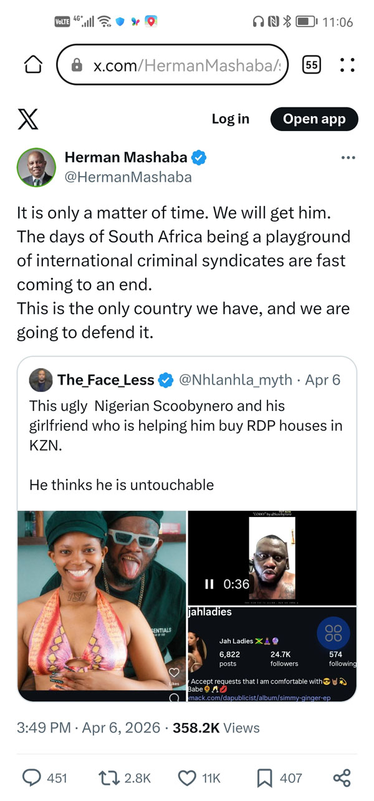Viewport: 374px width, 801px height.
Task: Open the three-dot more options on the tweet
Action: coord(348,158)
